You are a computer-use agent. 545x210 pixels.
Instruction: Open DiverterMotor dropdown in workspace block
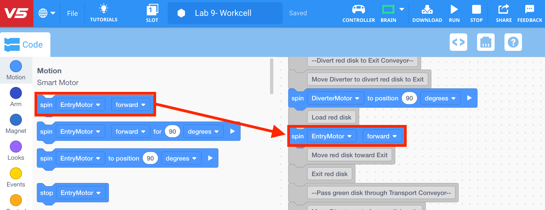pos(335,98)
